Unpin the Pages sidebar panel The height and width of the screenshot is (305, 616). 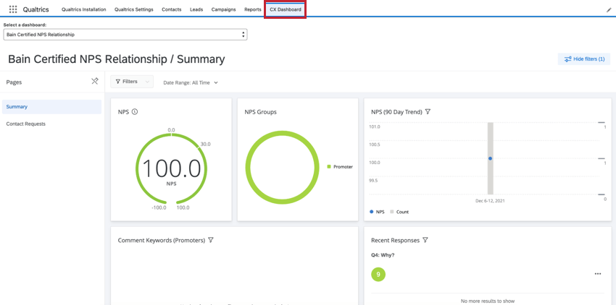pos(95,82)
